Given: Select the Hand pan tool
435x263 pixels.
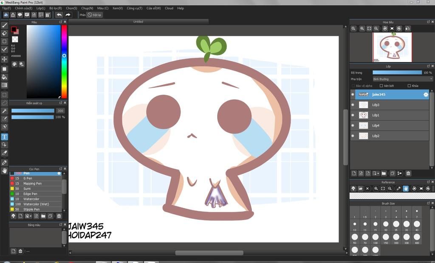Looking at the screenshot, I should tap(4, 171).
